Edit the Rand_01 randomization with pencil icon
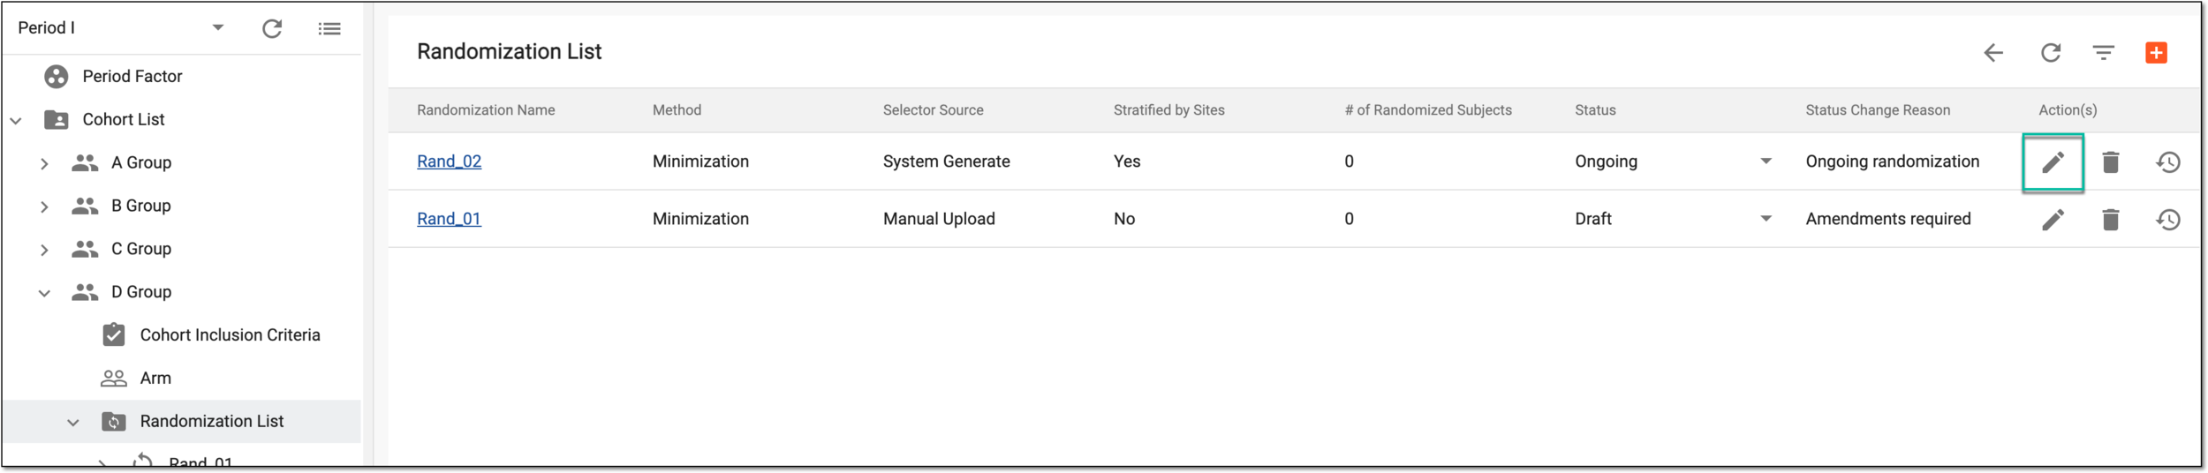Screen dimensions: 2208x473 tap(2053, 220)
